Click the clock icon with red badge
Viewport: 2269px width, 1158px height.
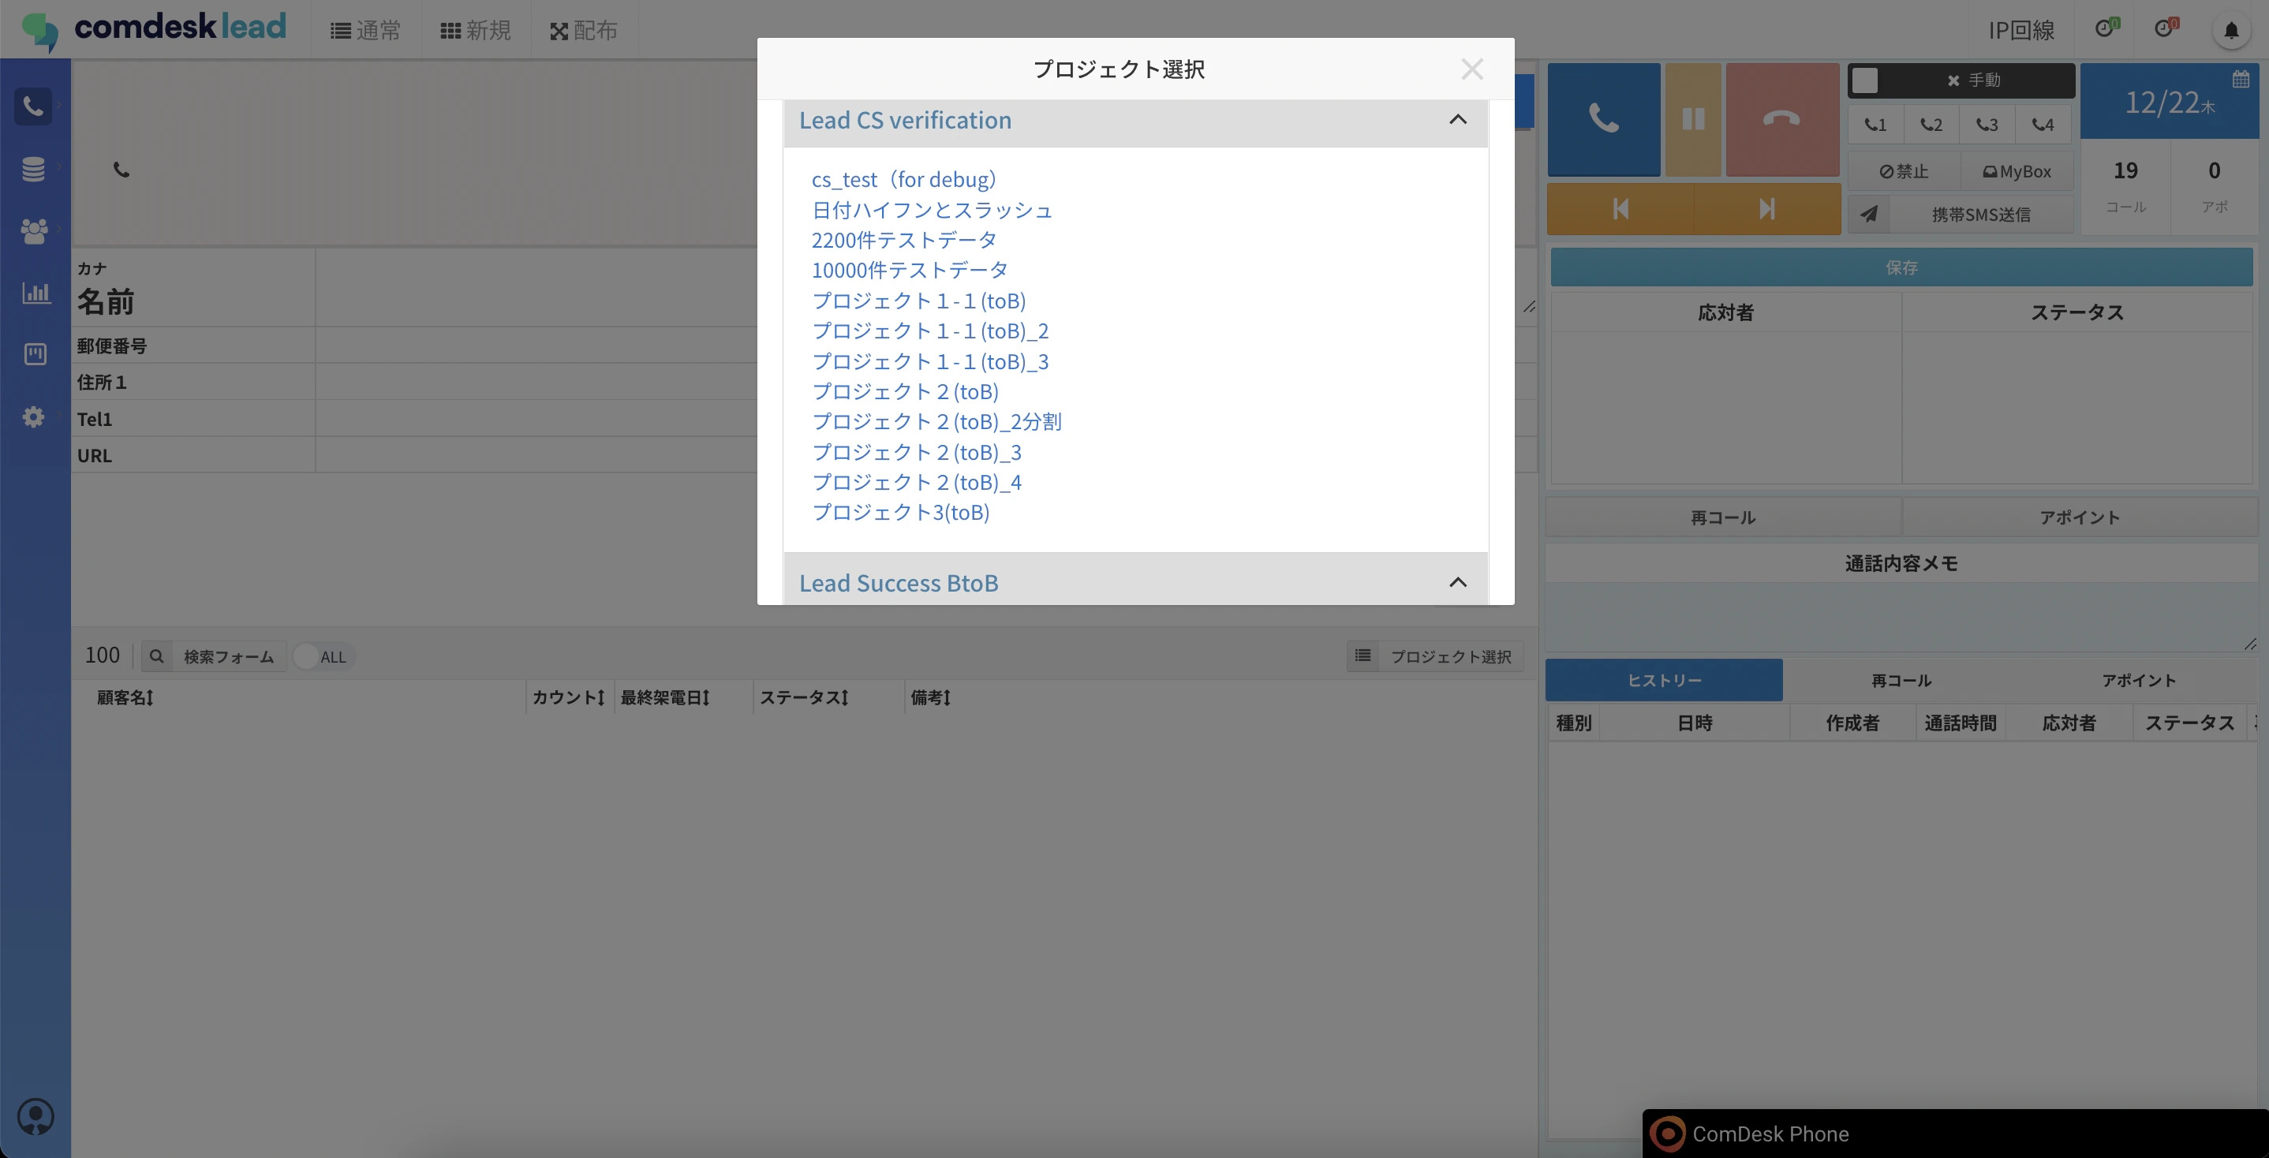2164,29
